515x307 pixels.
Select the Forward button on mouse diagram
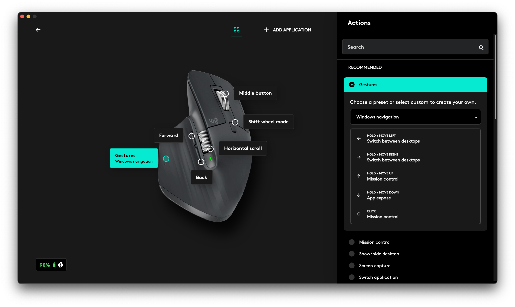pos(192,136)
